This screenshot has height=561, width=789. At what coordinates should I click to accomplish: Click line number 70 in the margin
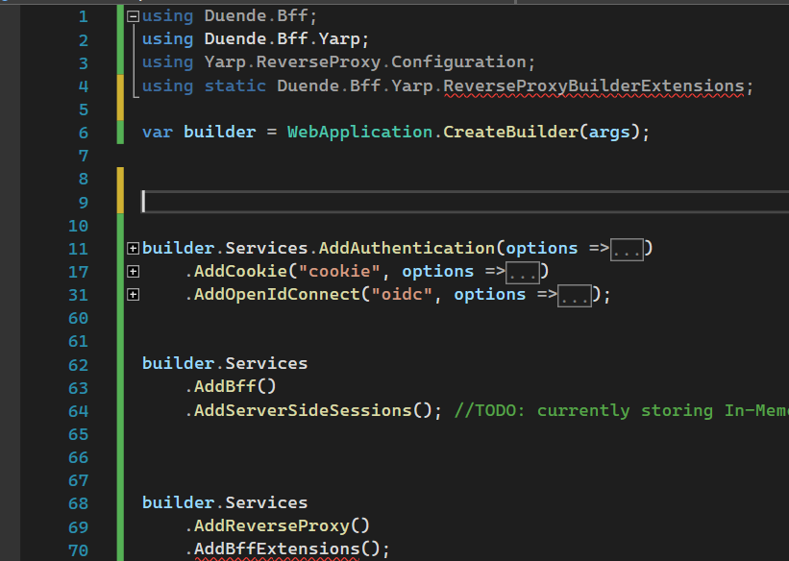pos(78,550)
